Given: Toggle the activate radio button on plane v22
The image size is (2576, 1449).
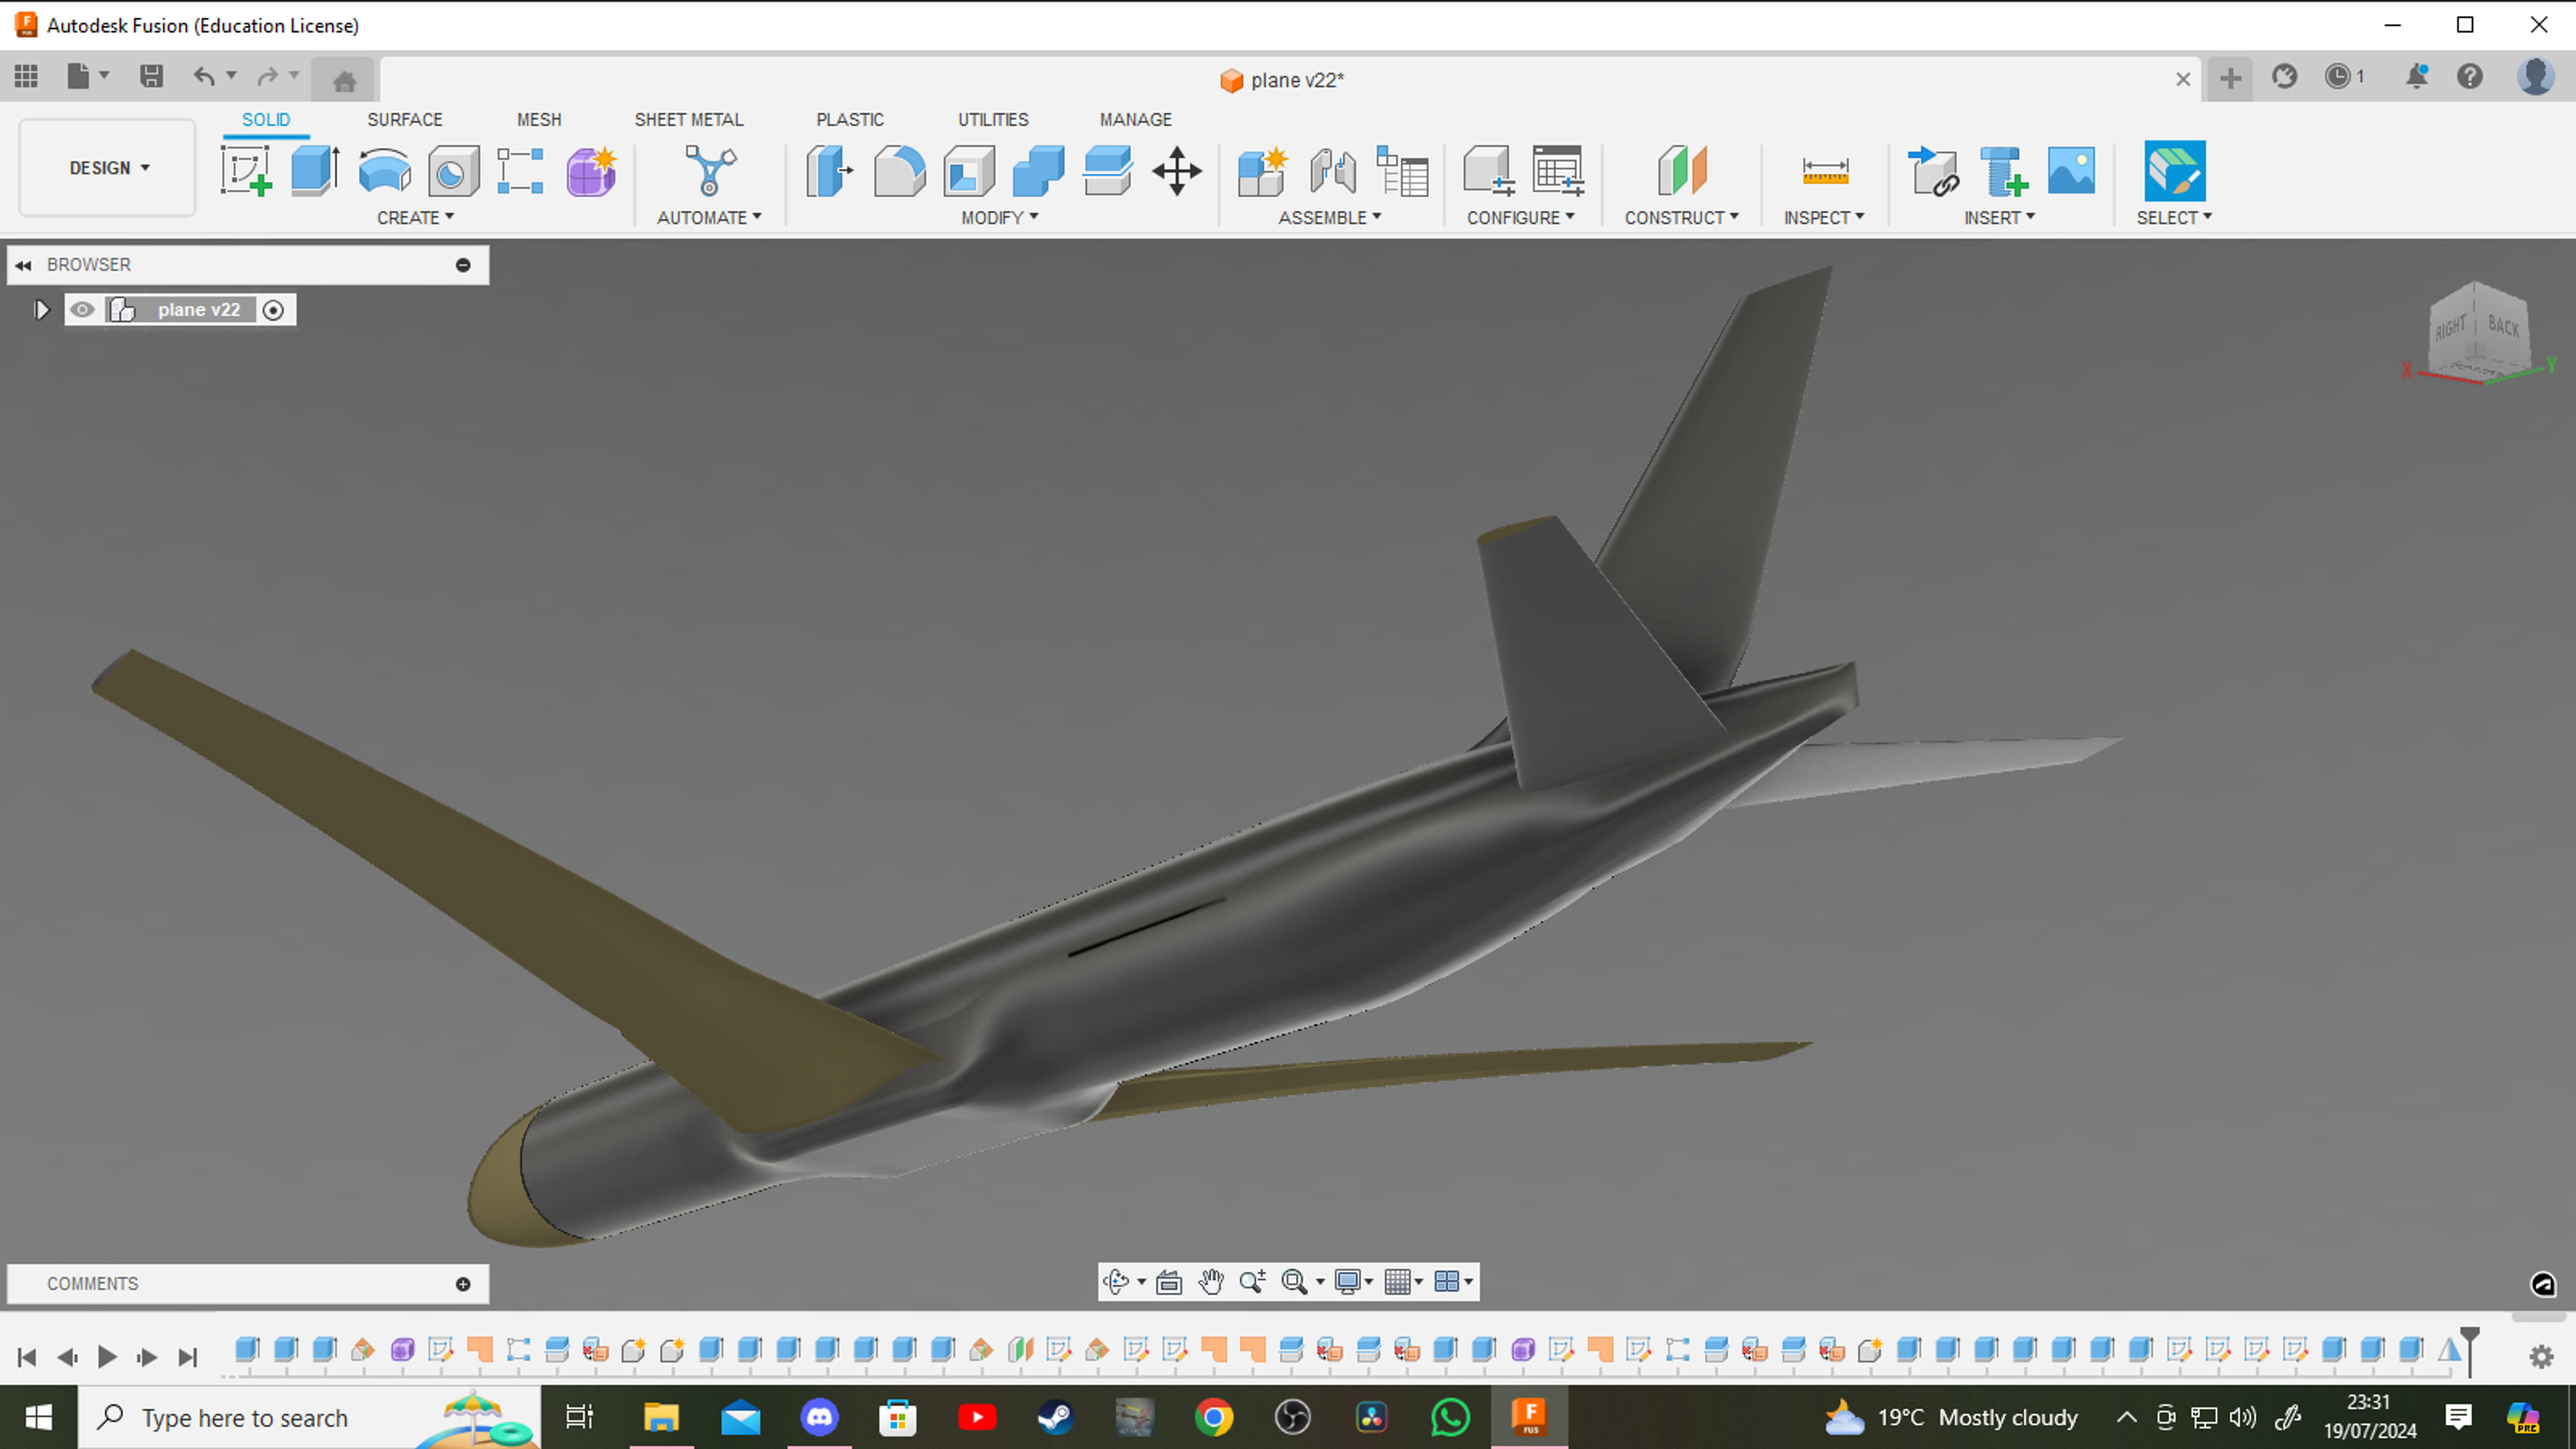Looking at the screenshot, I should tap(273, 310).
